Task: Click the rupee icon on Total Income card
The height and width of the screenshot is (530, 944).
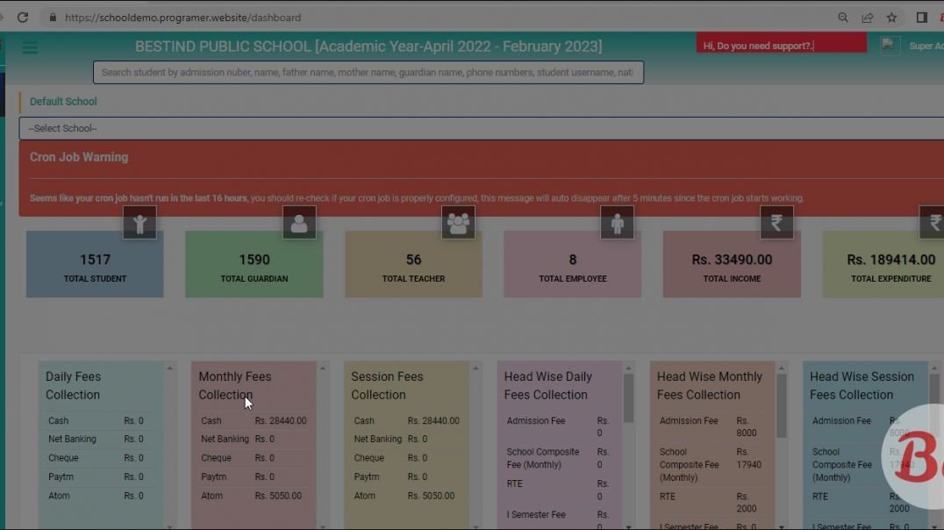Action: (776, 222)
